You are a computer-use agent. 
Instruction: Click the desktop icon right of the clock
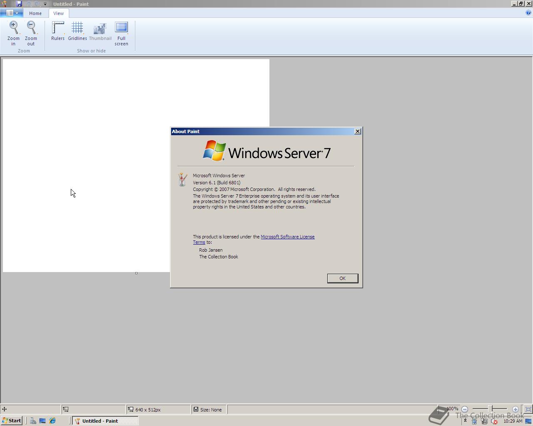(528, 421)
